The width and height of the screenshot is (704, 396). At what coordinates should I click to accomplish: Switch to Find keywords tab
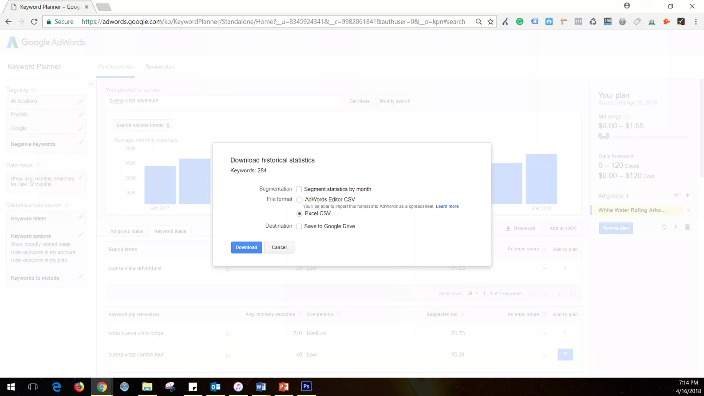click(115, 67)
